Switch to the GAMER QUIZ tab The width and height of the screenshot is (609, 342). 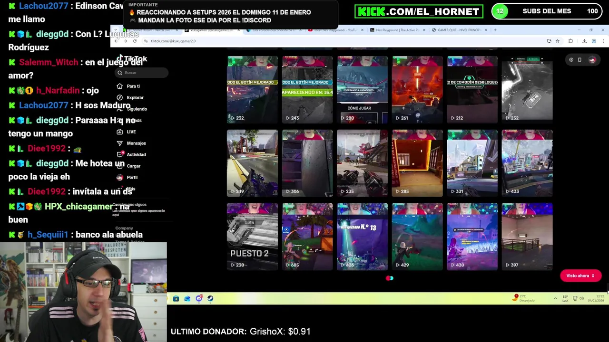pyautogui.click(x=459, y=30)
